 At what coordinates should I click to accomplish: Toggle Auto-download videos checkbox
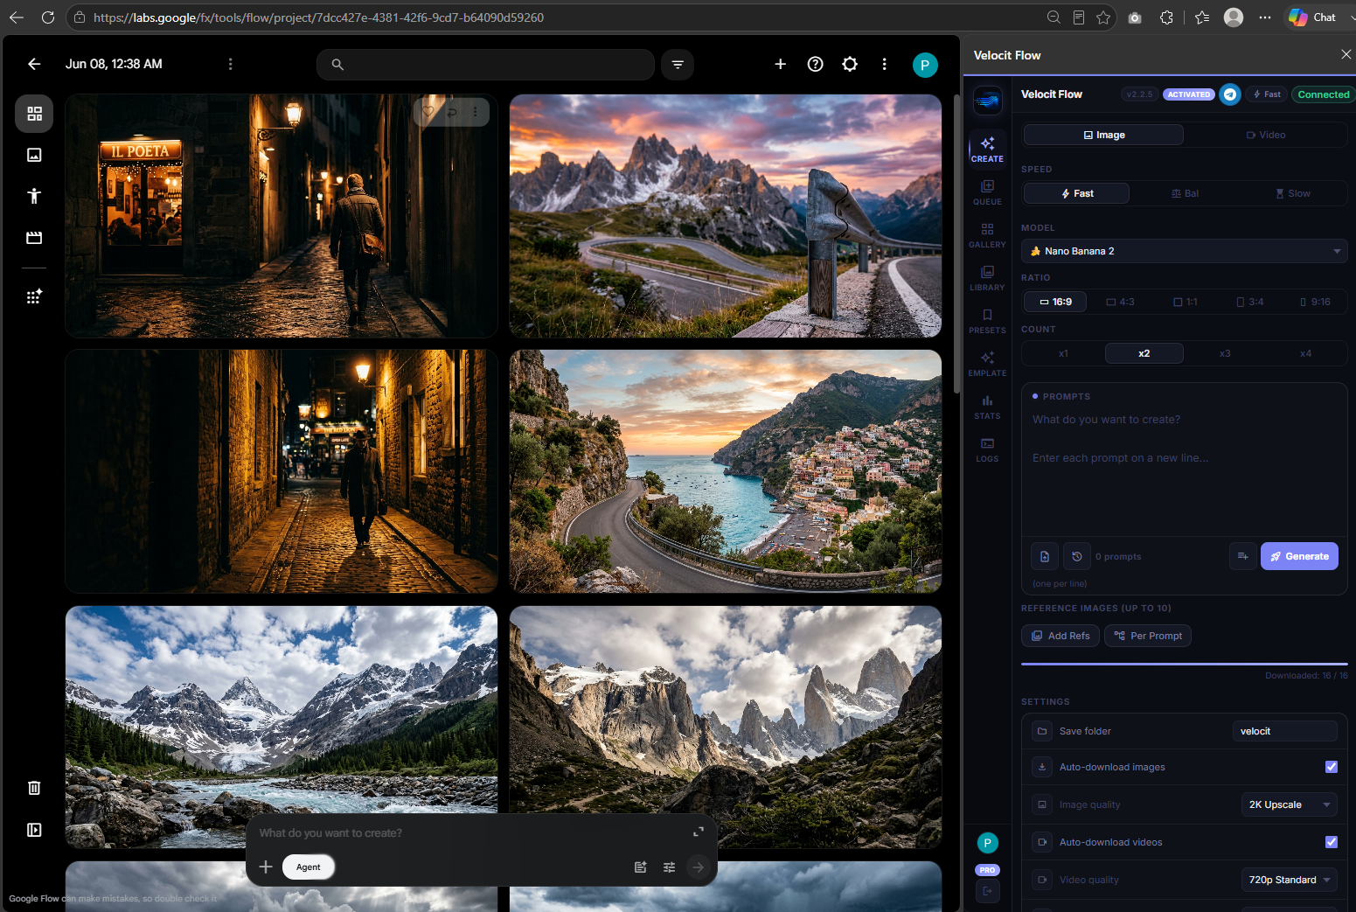tap(1331, 842)
